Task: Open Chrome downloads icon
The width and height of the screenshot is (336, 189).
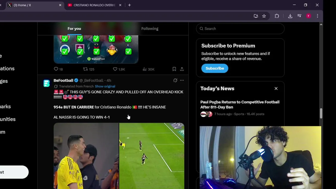Action: tap(290, 16)
